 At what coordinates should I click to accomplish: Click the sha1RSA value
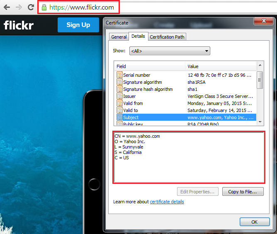click(x=197, y=82)
